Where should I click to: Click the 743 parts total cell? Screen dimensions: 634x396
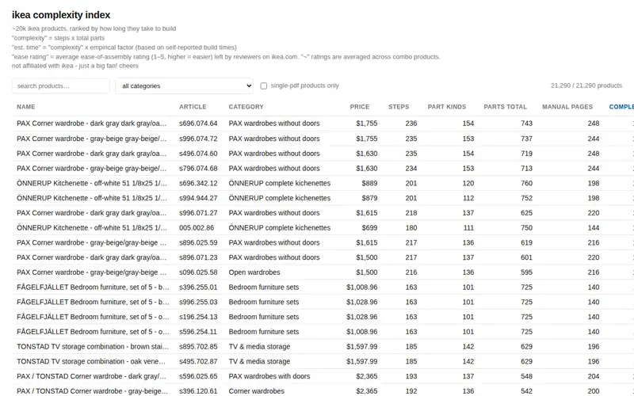coord(526,124)
